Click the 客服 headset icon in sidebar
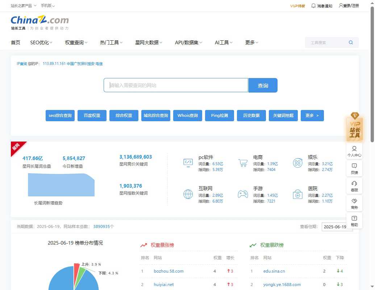This screenshot has height=290, width=375. pyautogui.click(x=354, y=185)
